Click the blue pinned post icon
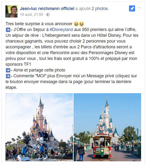 pos(132,8)
